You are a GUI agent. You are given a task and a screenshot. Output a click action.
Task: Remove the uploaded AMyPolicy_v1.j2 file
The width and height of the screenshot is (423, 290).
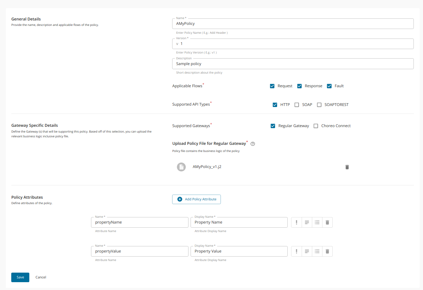(x=347, y=167)
